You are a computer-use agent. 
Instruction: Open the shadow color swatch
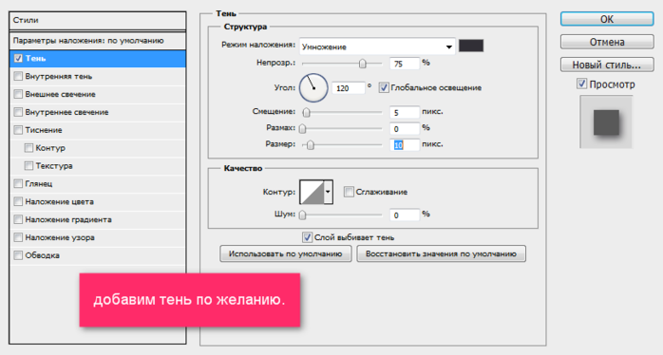[471, 46]
